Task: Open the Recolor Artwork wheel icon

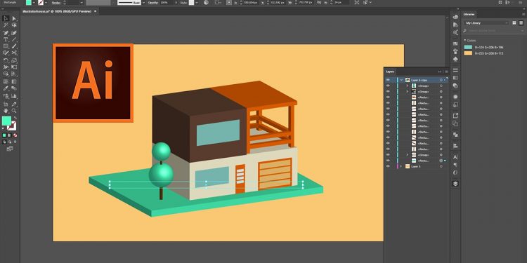Action: [x=206, y=2]
